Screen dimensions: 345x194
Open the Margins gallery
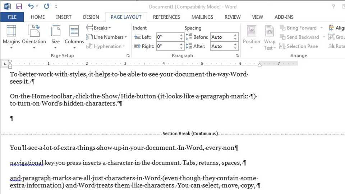(11, 35)
